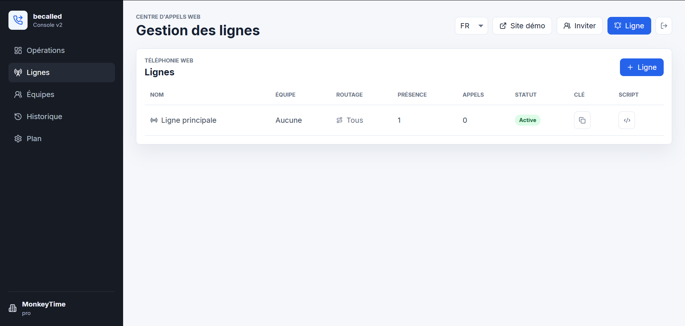This screenshot has height=326, width=685.
Task: Add a new line with + Ligne
Action: (x=642, y=67)
